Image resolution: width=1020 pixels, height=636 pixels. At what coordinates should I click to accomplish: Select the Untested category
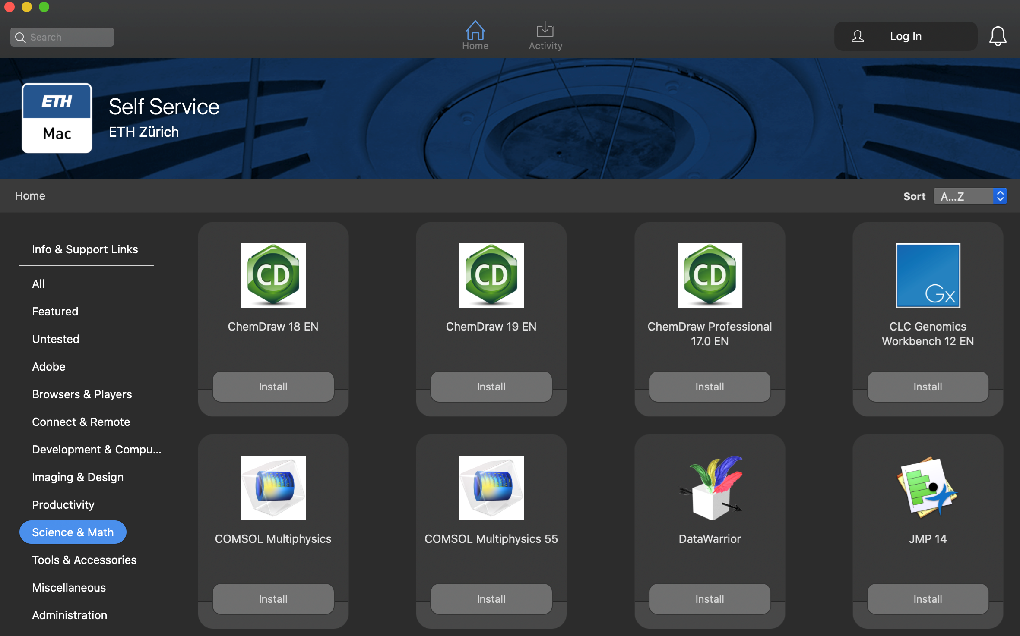point(56,339)
